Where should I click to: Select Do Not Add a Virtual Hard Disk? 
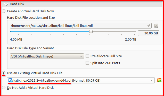click(4, 88)
